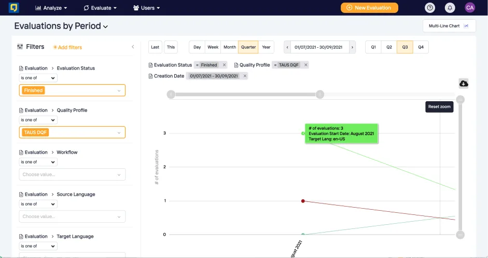488x258 pixels.
Task: Select quarter Q3
Action: (x=405, y=47)
